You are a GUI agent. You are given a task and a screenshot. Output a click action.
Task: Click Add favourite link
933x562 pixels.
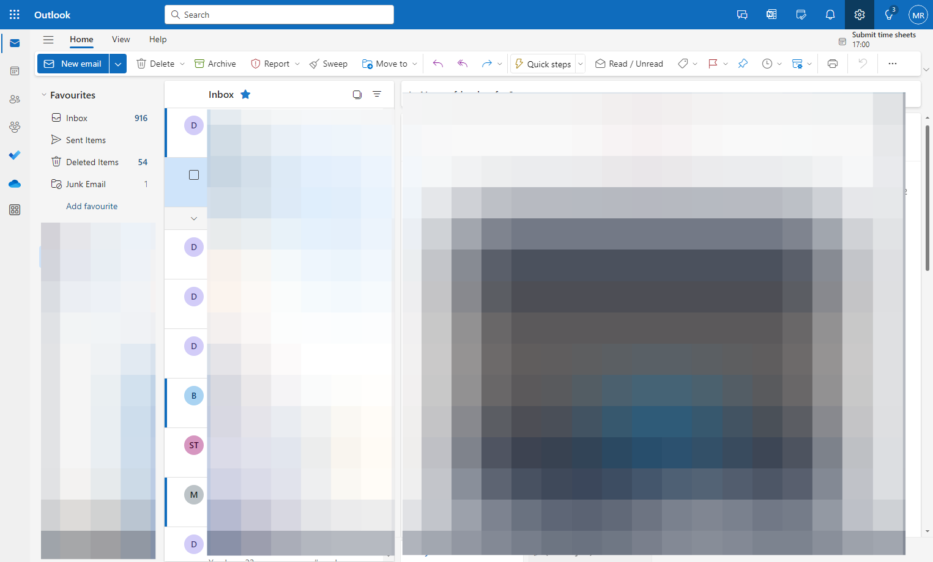(x=92, y=206)
